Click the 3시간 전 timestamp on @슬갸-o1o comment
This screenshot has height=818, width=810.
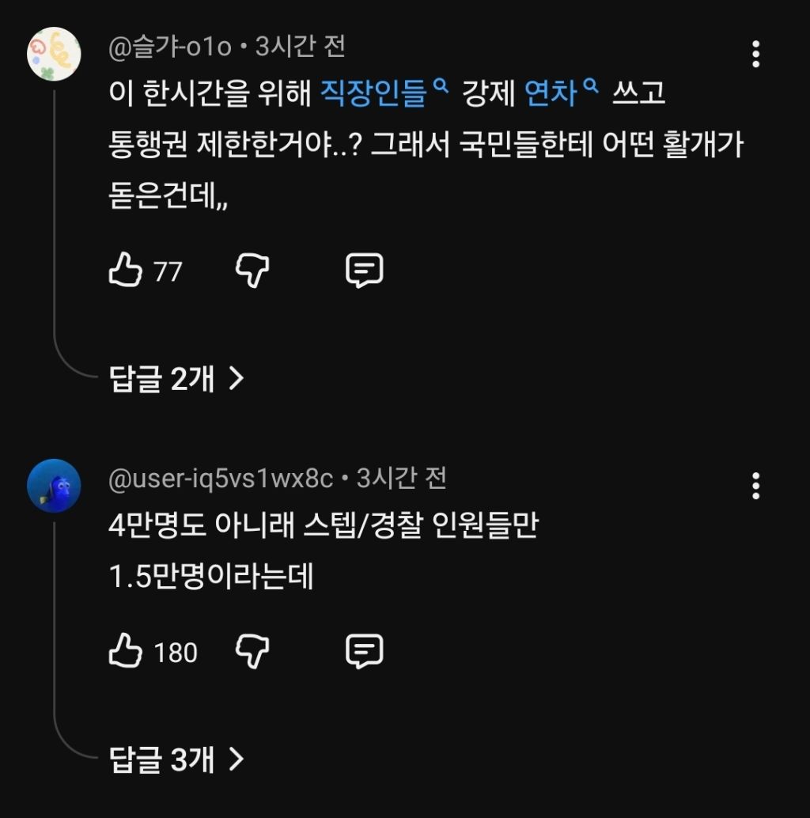tap(301, 48)
